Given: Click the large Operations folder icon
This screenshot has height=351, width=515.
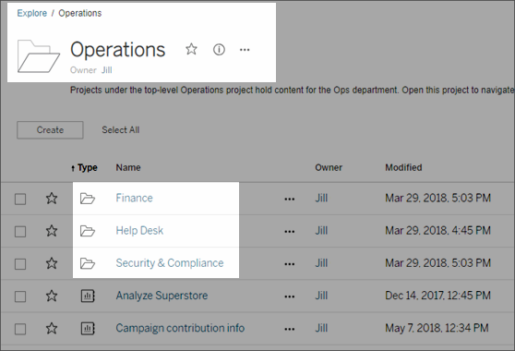Looking at the screenshot, I should pos(39,56).
